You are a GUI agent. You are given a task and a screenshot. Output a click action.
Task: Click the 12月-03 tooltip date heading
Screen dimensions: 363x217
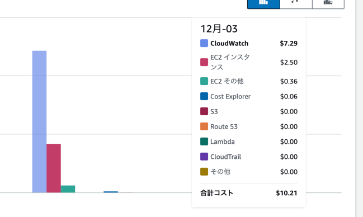tap(219, 29)
